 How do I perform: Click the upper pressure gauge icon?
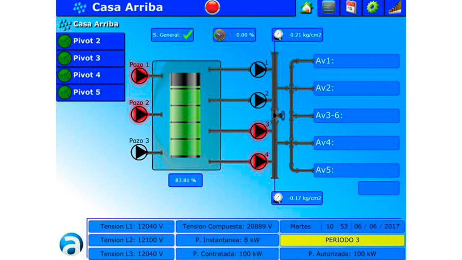point(278,35)
